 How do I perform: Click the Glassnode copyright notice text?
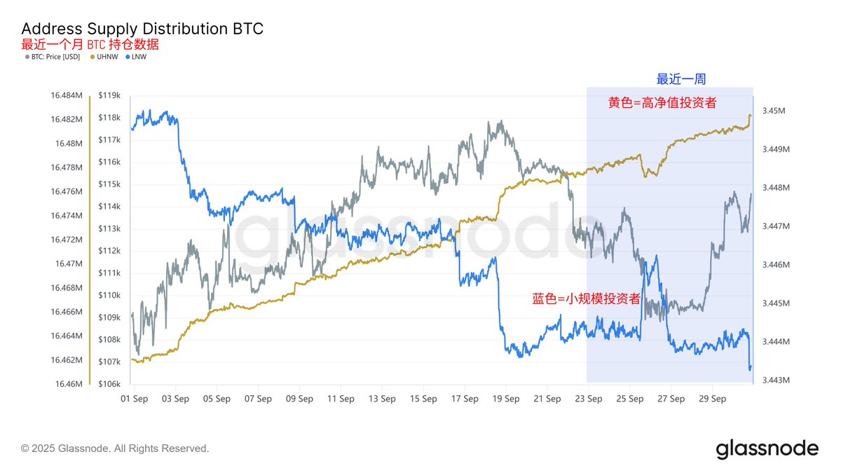tap(115, 448)
